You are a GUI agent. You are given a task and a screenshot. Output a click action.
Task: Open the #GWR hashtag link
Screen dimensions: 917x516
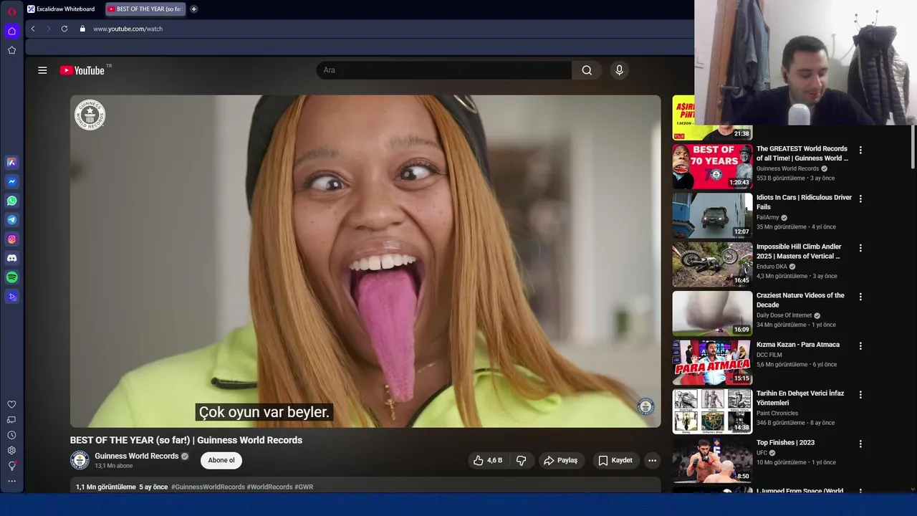click(304, 487)
